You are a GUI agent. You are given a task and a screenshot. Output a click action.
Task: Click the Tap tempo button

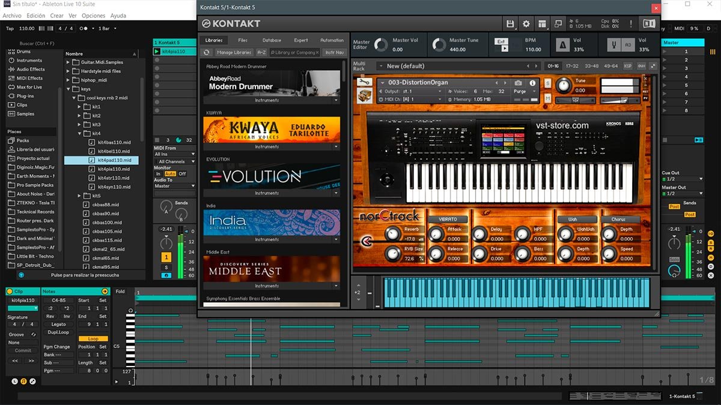coord(10,28)
